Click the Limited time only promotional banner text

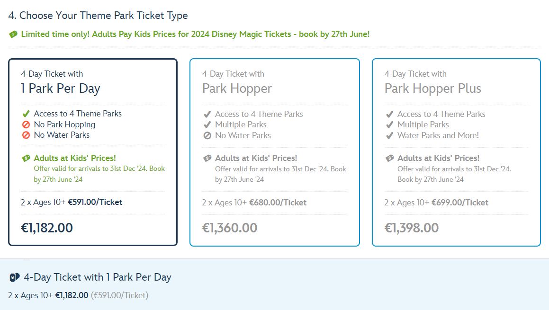(195, 34)
